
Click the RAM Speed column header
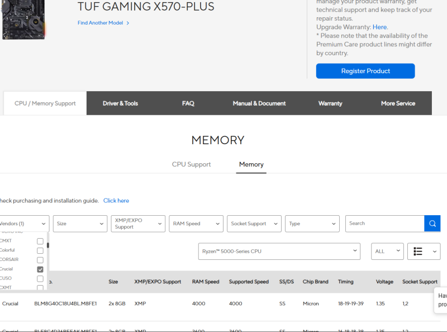point(206,282)
